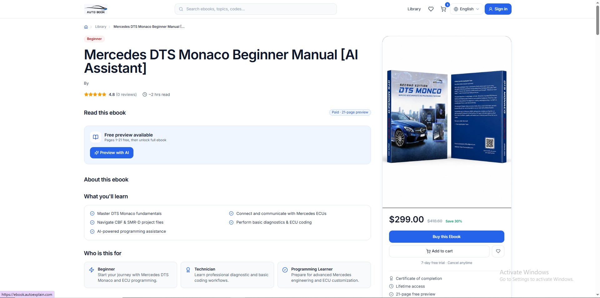600x298 pixels.
Task: Click the 'What you'll learn' heading
Action: point(106,196)
